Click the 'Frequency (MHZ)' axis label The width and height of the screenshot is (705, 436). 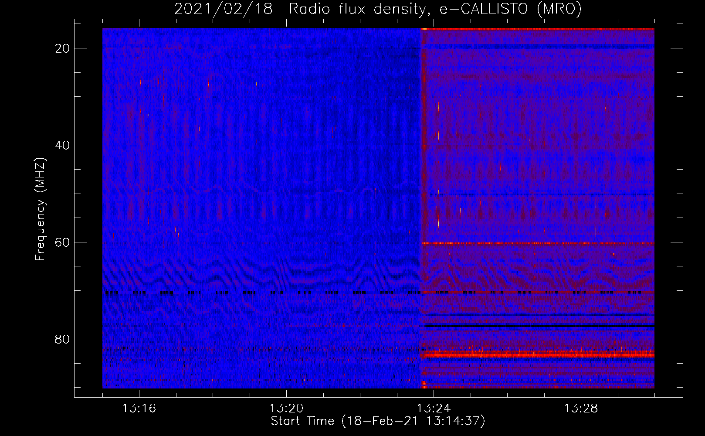pos(40,209)
